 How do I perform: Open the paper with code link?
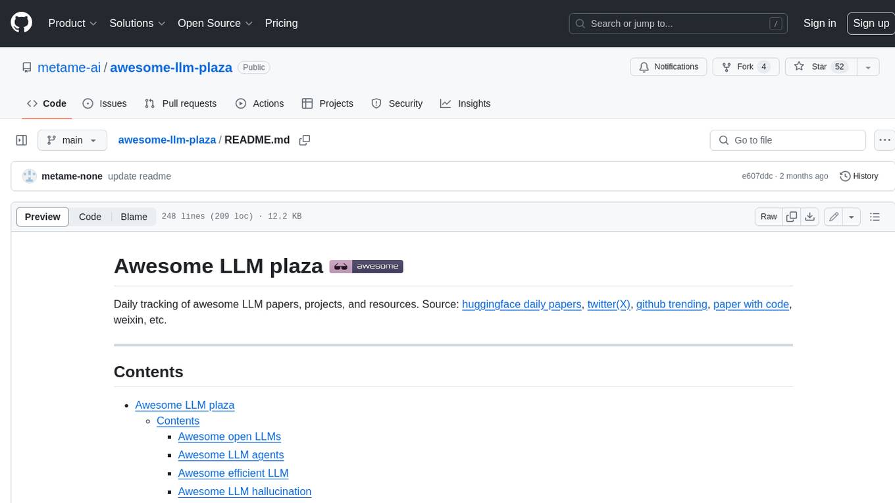pos(751,304)
